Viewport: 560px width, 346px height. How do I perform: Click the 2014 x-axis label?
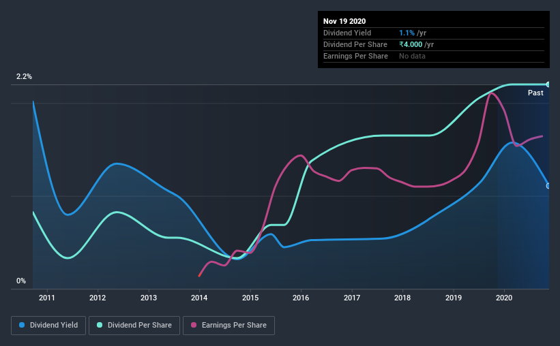tap(199, 298)
